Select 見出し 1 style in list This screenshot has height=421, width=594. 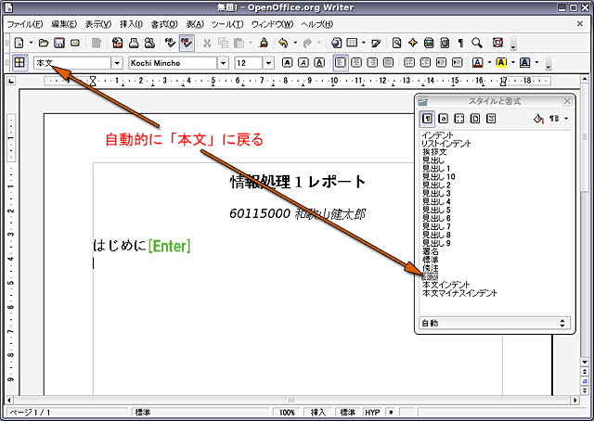coord(436,168)
